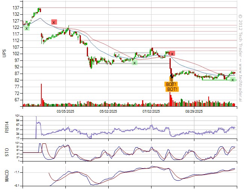Click the red x marker near the 127 level

pyautogui.click(x=54, y=22)
